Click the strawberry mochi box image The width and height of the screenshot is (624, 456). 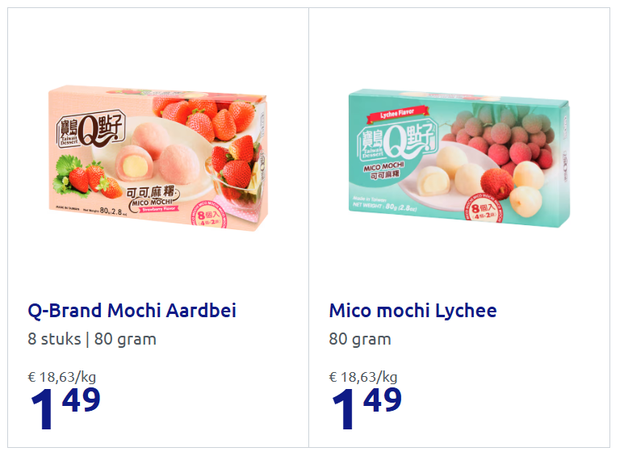click(157, 157)
